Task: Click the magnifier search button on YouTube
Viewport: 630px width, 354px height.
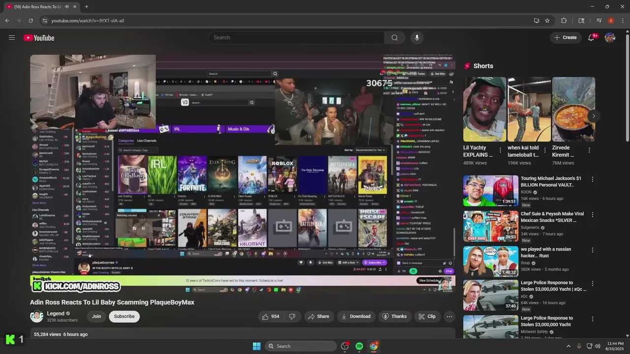Action: click(395, 38)
